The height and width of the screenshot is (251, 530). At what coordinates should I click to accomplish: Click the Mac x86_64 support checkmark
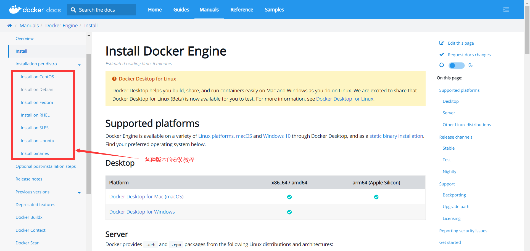(289, 197)
